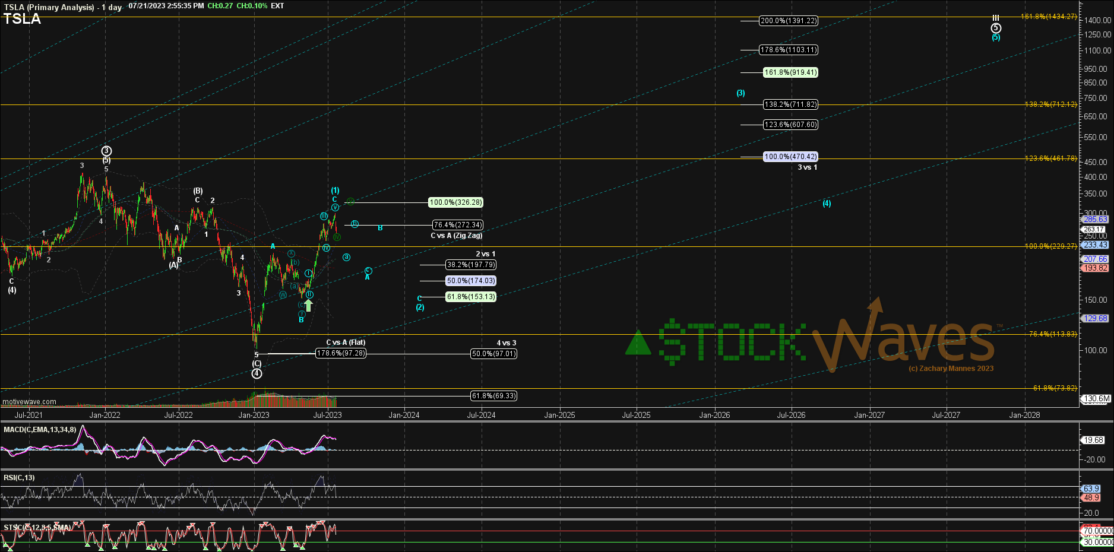Select the 100.0%(229.27) level label at right
Viewport: 1114px width, 552px height.
pos(1051,246)
